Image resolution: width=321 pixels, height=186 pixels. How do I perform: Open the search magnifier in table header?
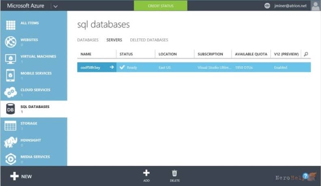tap(306, 54)
